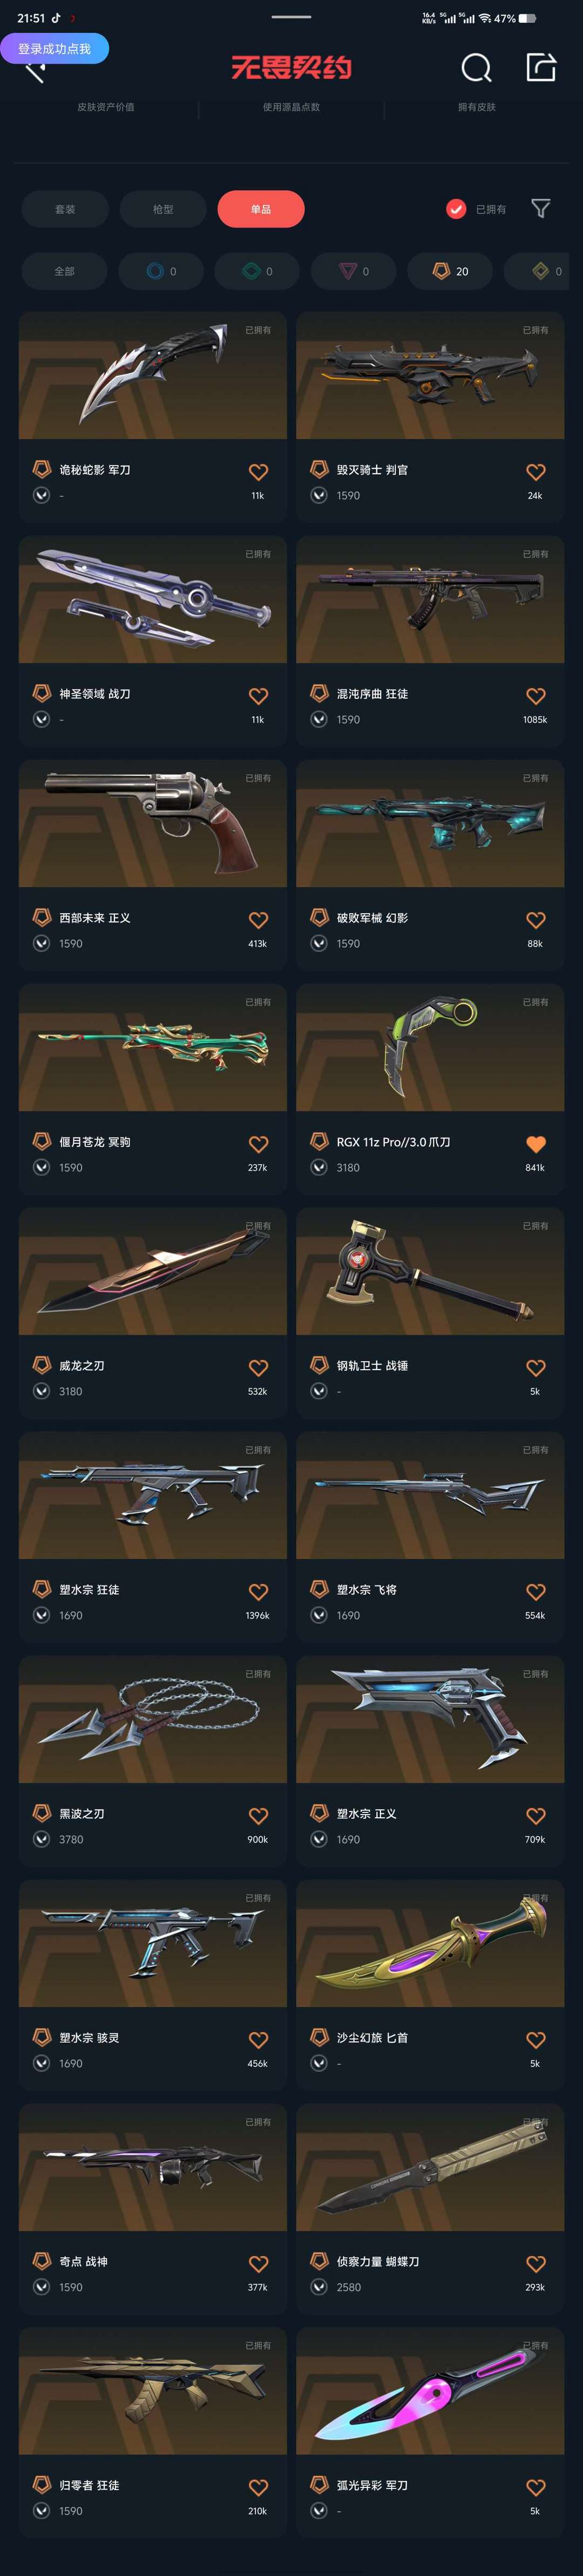Open the filter funnel icon
The image size is (583, 2576).
tap(541, 209)
